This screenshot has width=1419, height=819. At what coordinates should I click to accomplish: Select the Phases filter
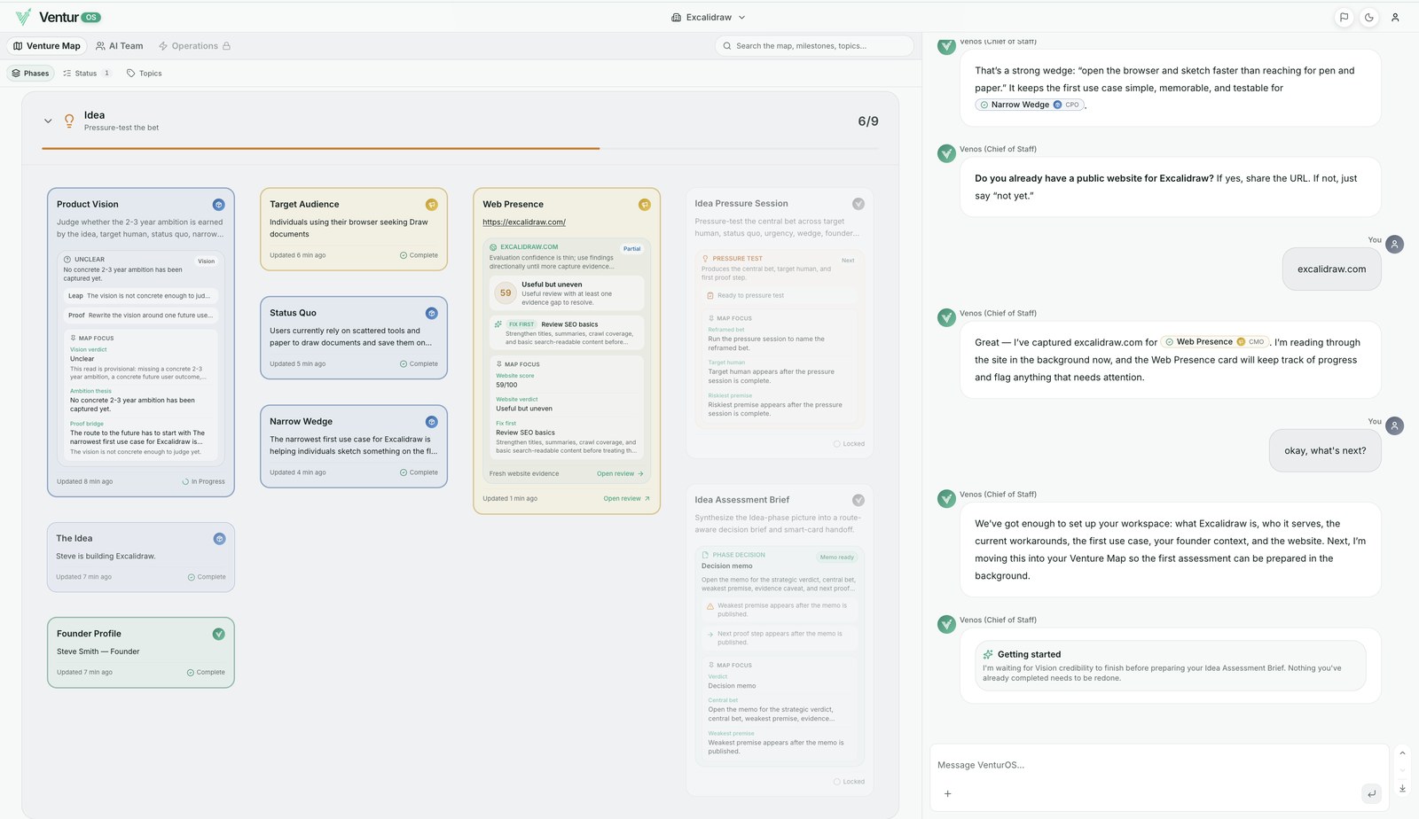(31, 74)
